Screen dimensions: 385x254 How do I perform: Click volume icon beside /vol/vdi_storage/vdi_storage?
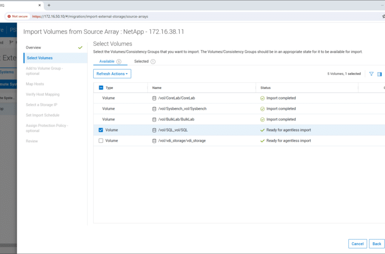154,141
